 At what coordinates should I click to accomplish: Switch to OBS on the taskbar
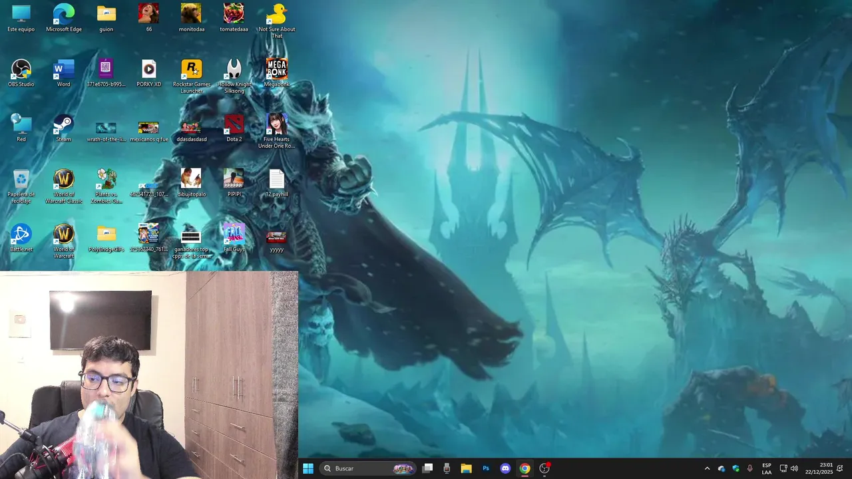544,468
